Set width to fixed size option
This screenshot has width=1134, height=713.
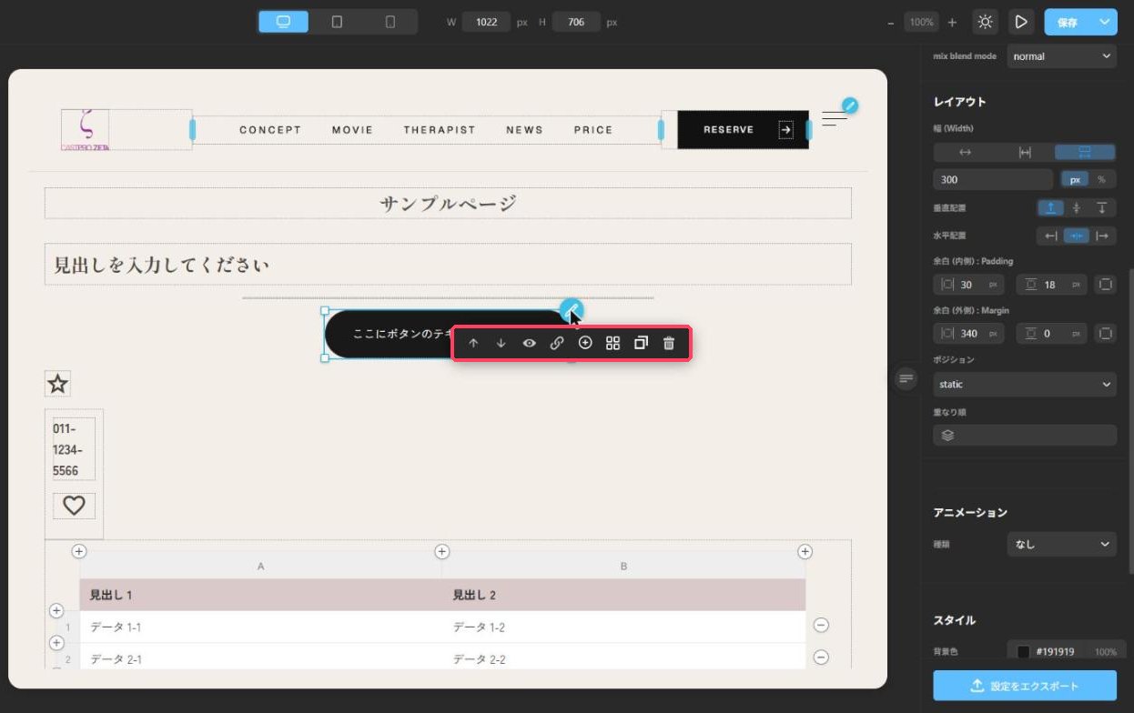point(1085,152)
